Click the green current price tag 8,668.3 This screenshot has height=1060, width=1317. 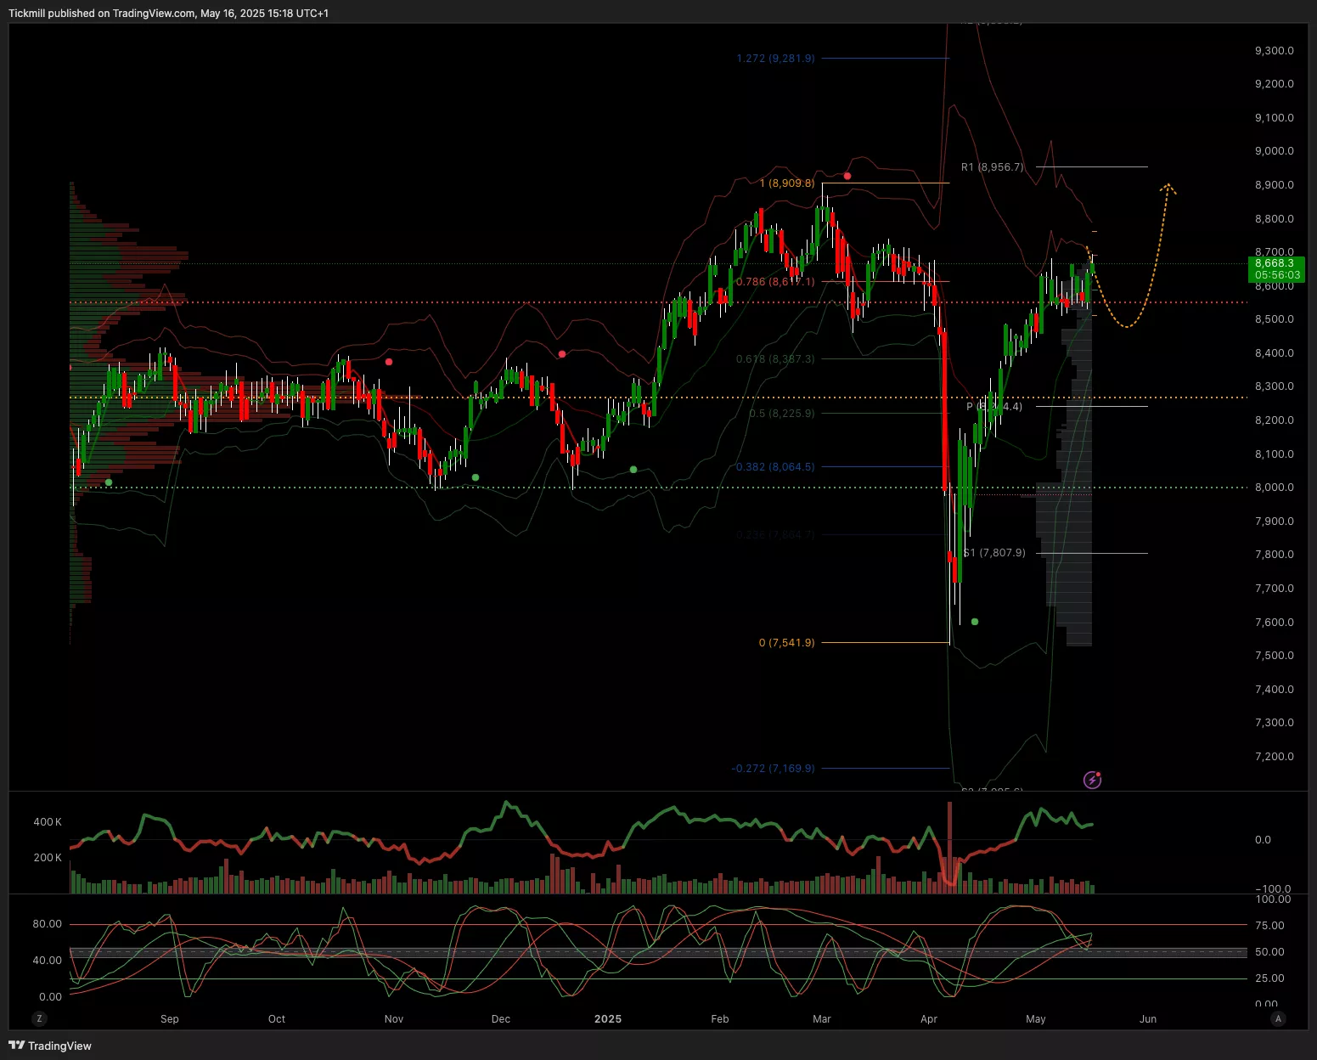pyautogui.click(x=1275, y=269)
